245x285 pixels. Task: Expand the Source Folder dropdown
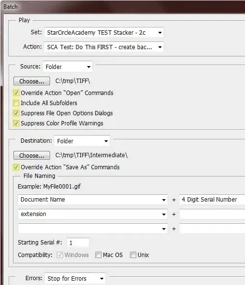[68, 67]
